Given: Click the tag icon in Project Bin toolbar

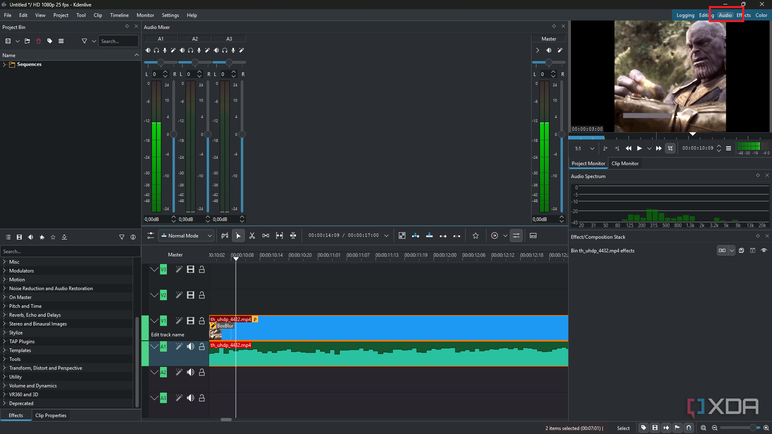Looking at the screenshot, I should click(x=50, y=41).
